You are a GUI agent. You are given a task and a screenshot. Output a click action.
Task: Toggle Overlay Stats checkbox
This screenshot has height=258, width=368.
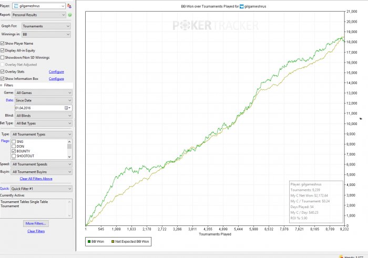2,71
